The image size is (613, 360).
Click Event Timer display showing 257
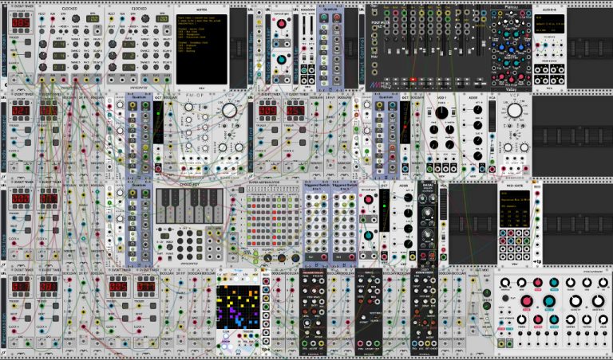(x=295, y=111)
